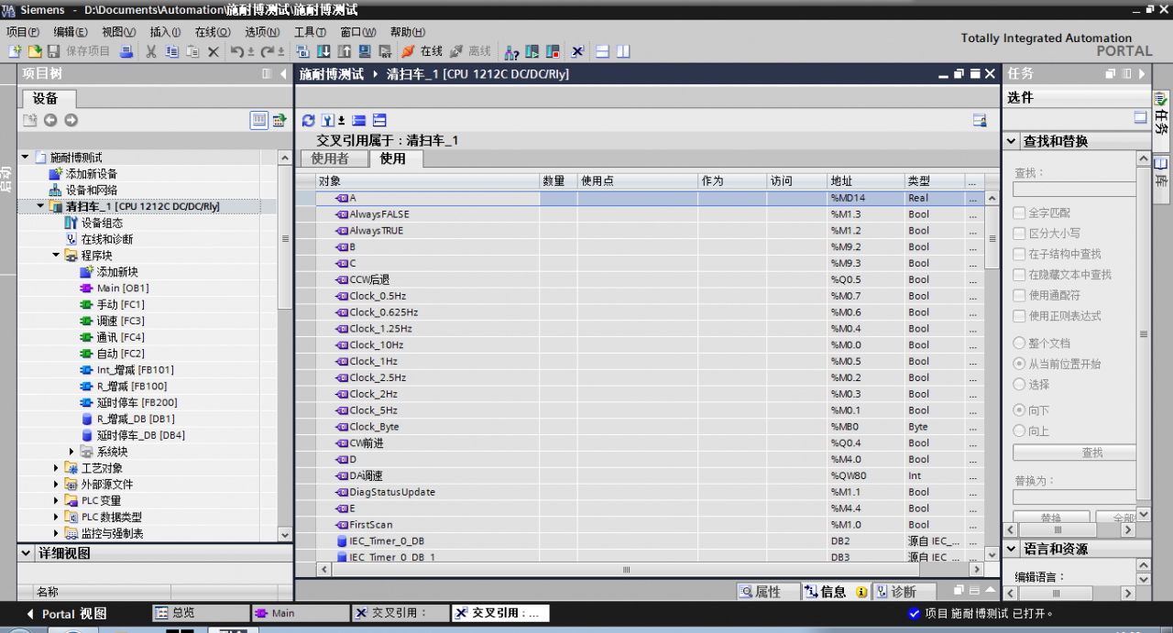The width and height of the screenshot is (1173, 633).
Task: Expand the 外部源文件 folder
Action: pos(56,485)
